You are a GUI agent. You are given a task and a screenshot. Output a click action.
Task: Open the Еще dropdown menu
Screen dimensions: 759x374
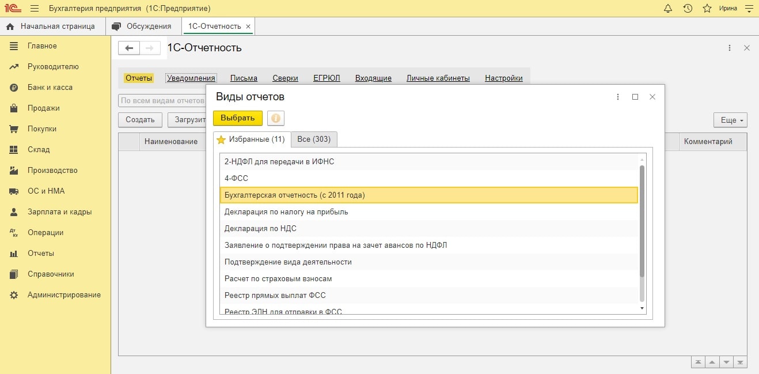click(x=730, y=120)
